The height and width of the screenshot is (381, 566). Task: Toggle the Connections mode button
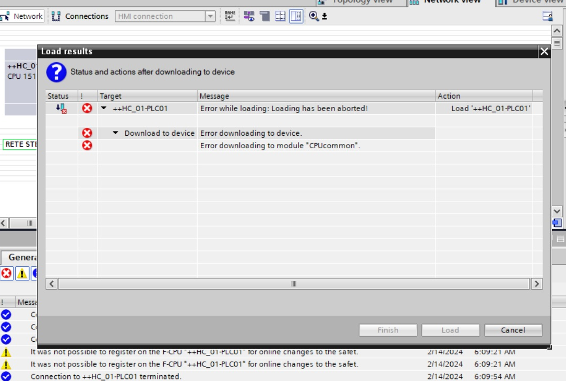pos(80,16)
